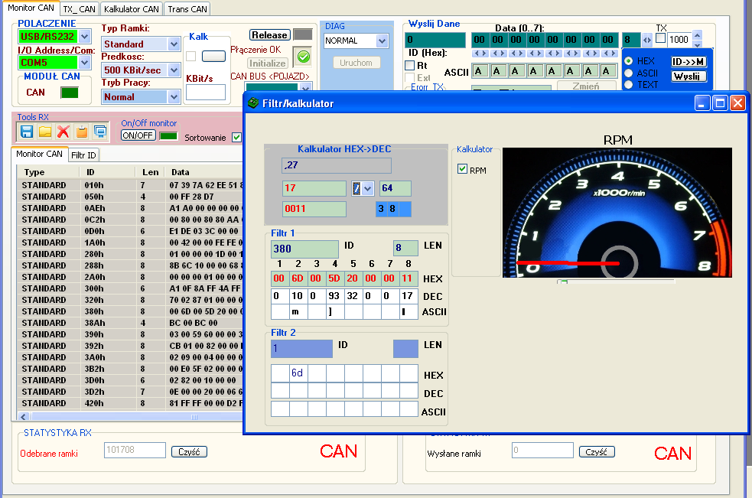Click the KBit/s input field

tap(206, 92)
